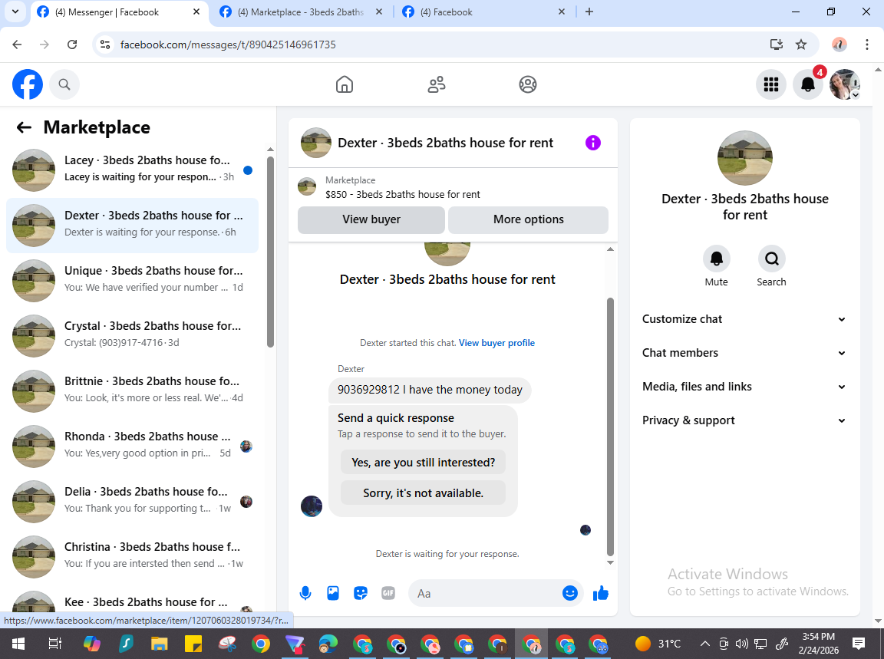
Task: Click conversation list scrollbar
Action: pos(270,252)
